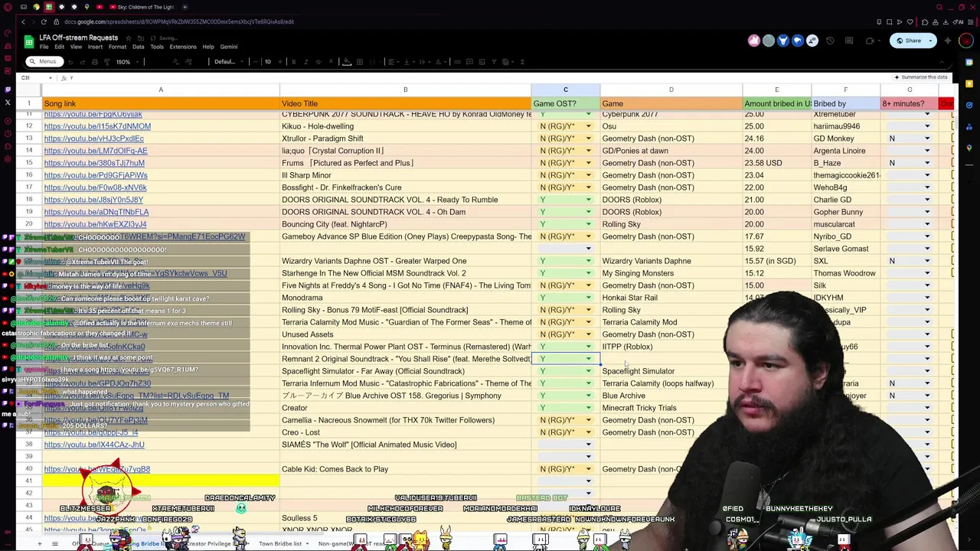Open all sheets list icon
This screenshot has height=551, width=980.
pyautogui.click(x=54, y=543)
